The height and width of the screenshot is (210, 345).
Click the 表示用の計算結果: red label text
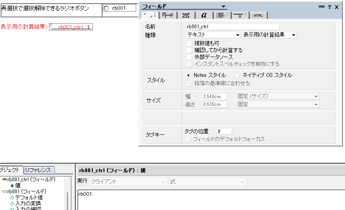24,27
